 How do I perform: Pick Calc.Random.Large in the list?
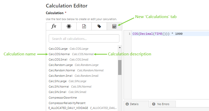pos(61,65)
